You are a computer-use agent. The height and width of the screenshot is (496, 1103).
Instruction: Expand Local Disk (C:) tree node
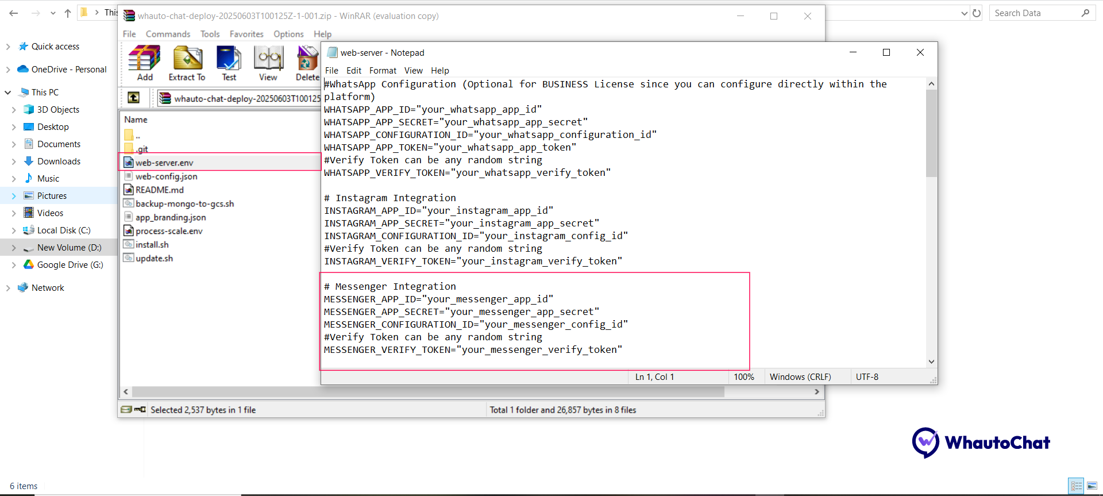click(x=14, y=230)
